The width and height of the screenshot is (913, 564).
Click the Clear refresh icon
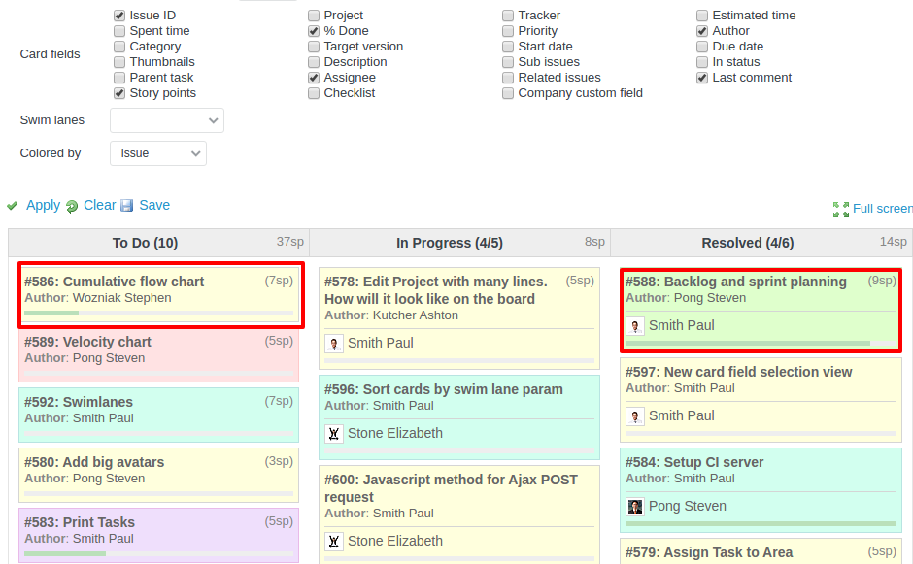pyautogui.click(x=72, y=206)
